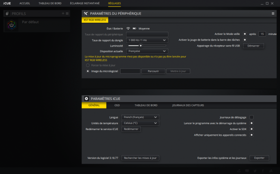Image resolution: width=280 pixels, height=174 pixels.
Task: Select the Forcer la mise à jour radio button
Action: (88, 65)
